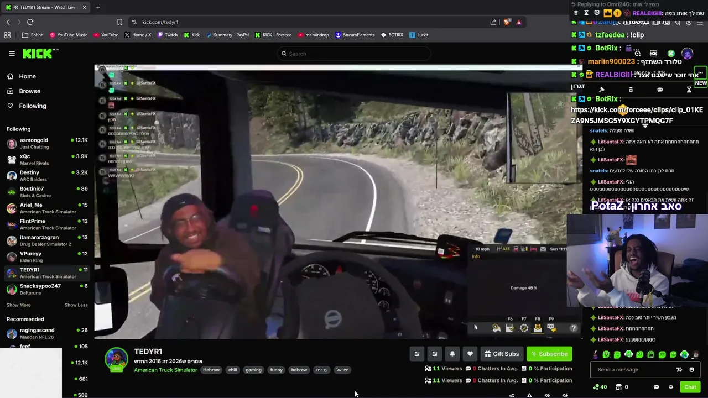Toggle stream notifications with the bell icon

click(x=452, y=354)
